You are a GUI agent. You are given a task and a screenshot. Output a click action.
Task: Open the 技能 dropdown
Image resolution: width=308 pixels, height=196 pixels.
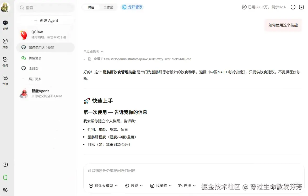click(134, 186)
